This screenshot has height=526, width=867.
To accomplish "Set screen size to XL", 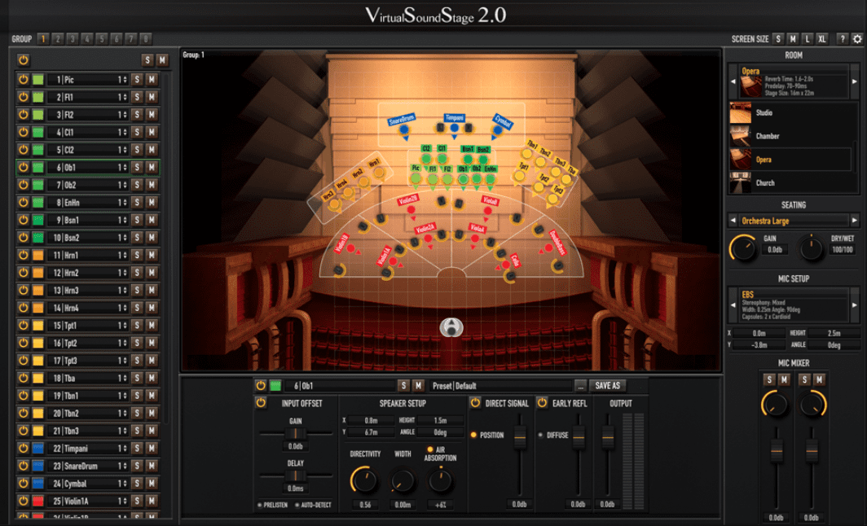I will point(822,39).
